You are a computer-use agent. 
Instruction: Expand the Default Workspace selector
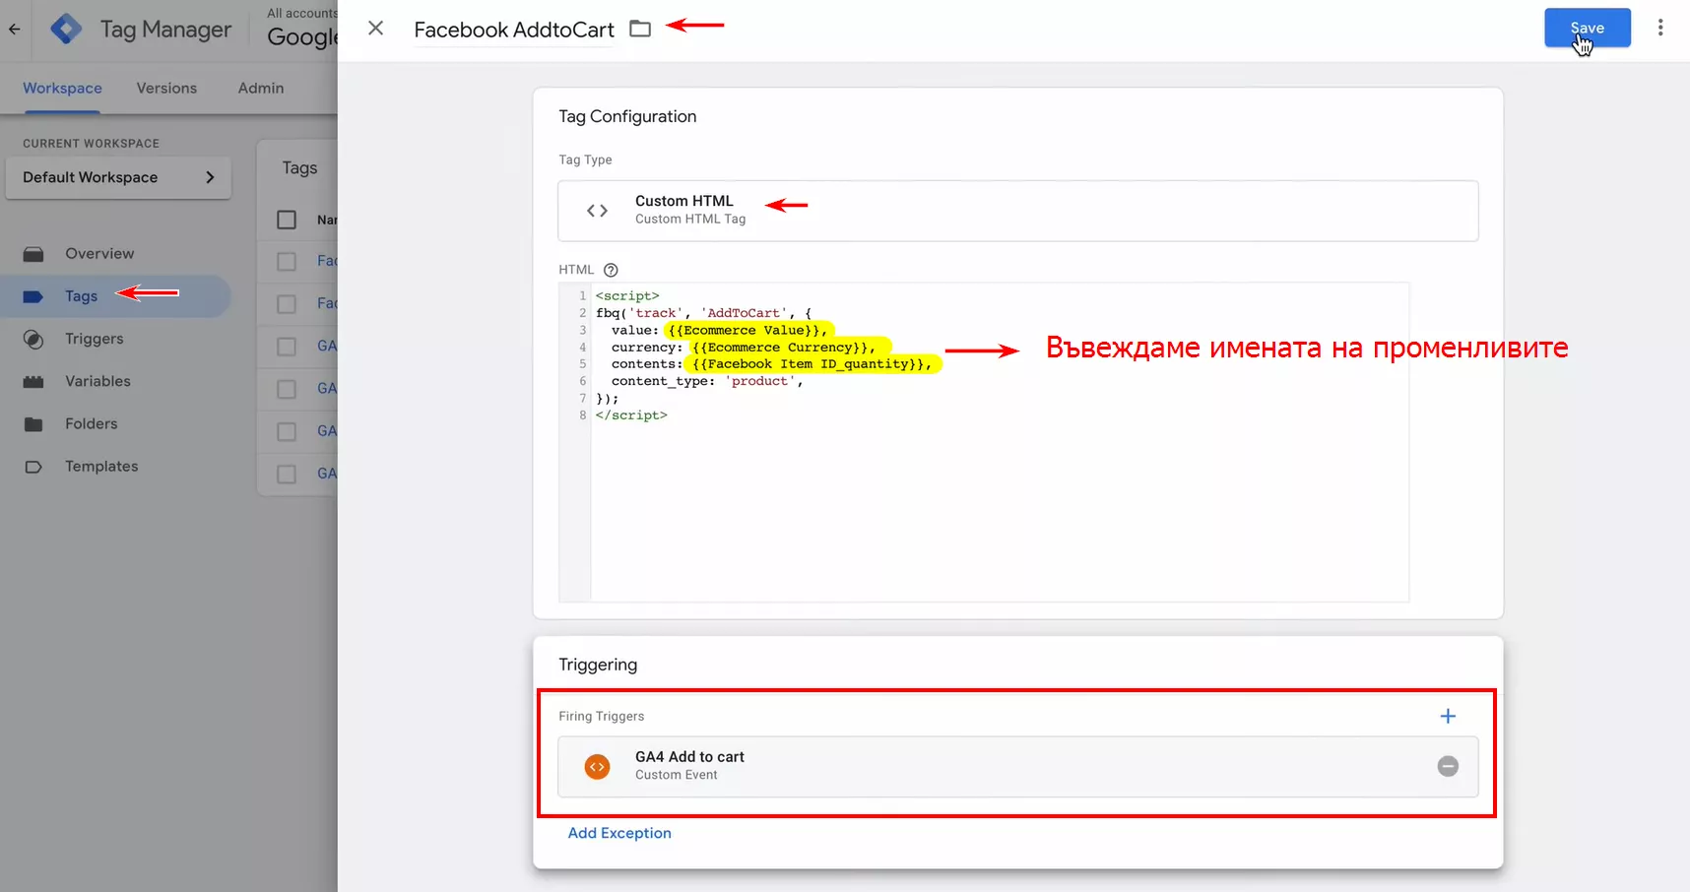pyautogui.click(x=118, y=177)
